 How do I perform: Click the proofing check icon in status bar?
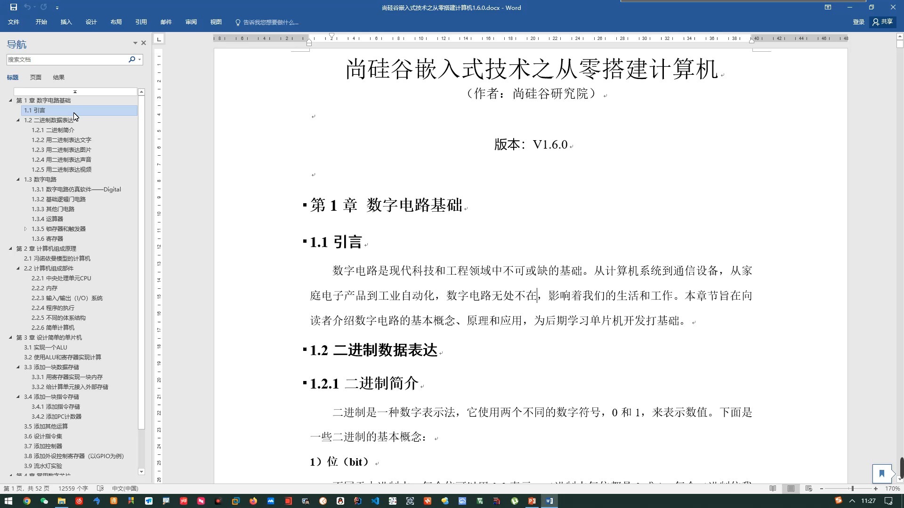coord(100,488)
